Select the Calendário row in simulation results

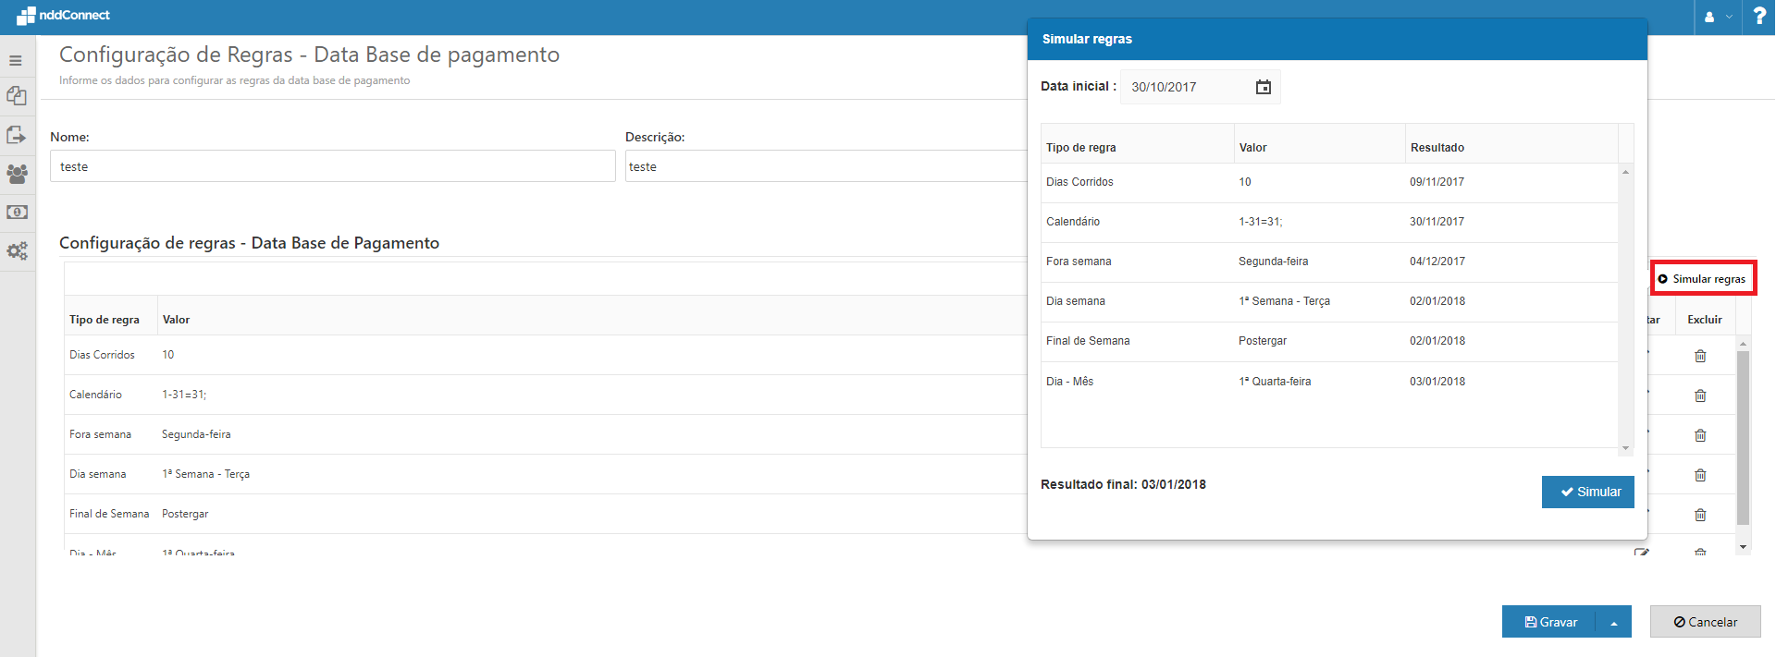tap(1328, 222)
